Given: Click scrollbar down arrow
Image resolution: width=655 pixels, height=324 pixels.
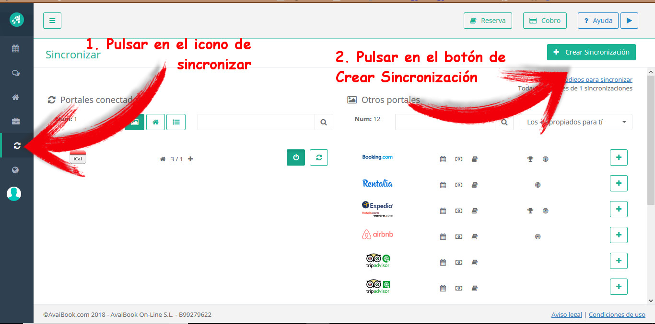Looking at the screenshot, I should click(651, 301).
